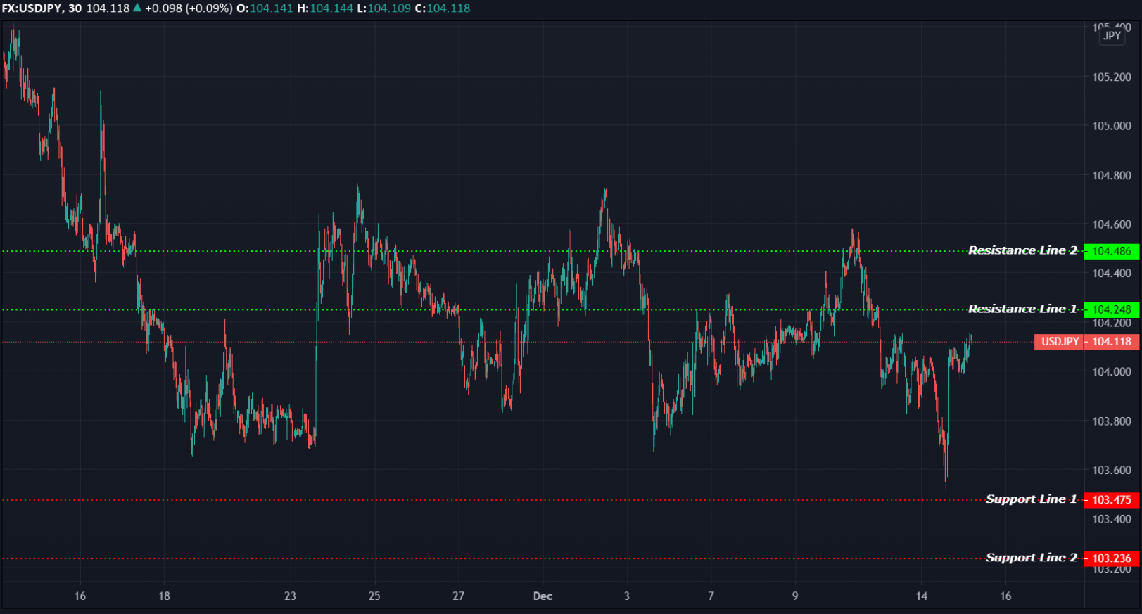The height and width of the screenshot is (614, 1142).
Task: Click the 14 date on time axis
Action: [922, 596]
